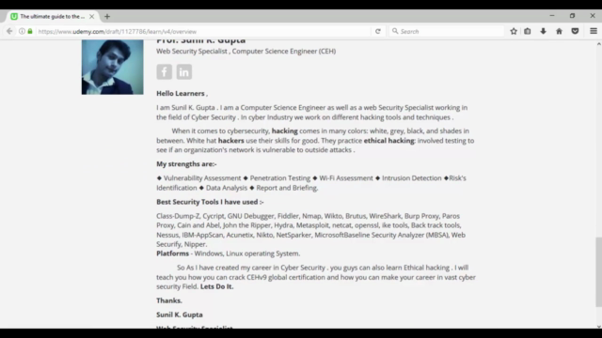Open the Firefox hamburger menu
Screen dimensions: 602x338
(594, 31)
